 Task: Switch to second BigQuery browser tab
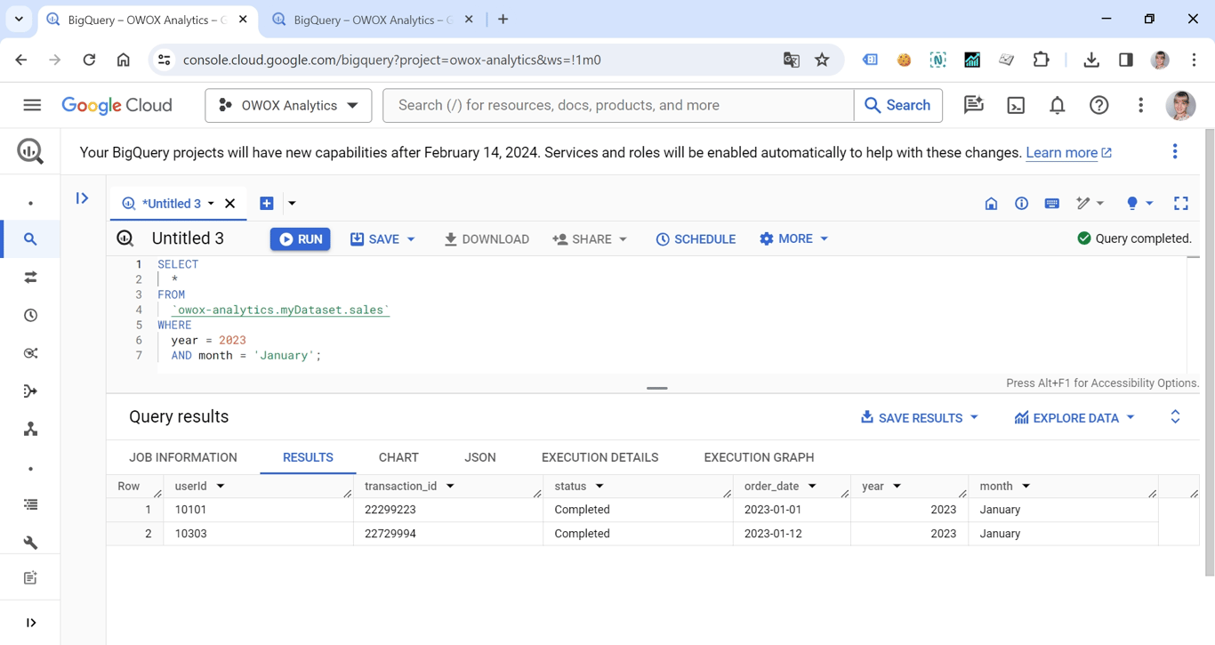coord(372,20)
